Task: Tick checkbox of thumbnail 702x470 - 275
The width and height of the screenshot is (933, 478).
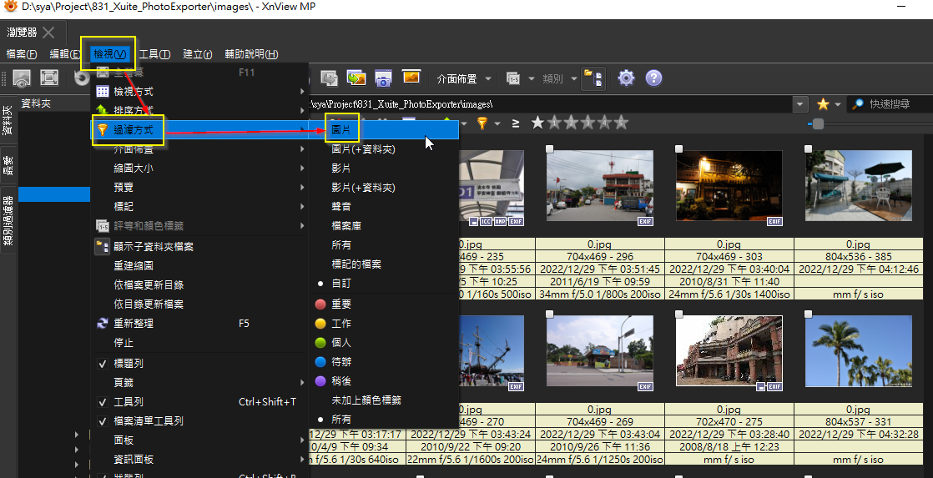Action: click(679, 314)
